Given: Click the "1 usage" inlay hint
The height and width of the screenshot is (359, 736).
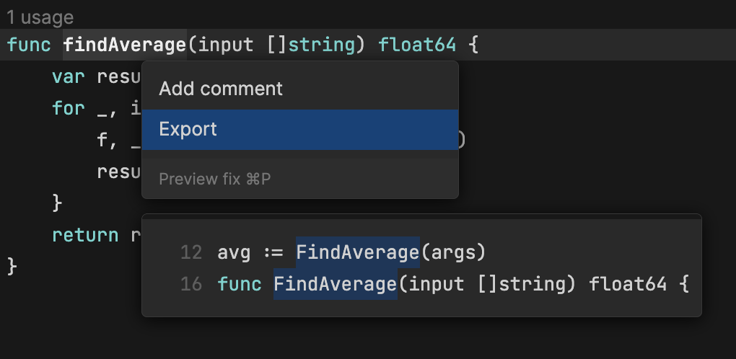Looking at the screenshot, I should point(40,17).
